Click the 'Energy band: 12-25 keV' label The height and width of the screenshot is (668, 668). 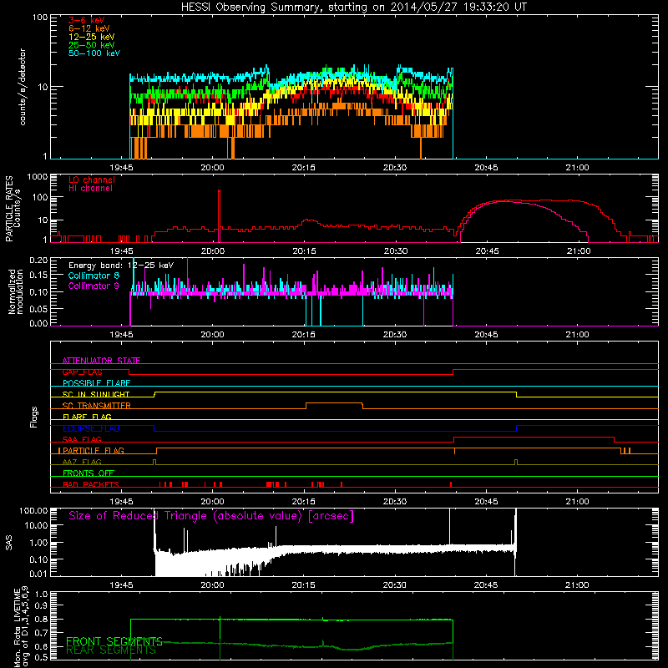pyautogui.click(x=121, y=266)
